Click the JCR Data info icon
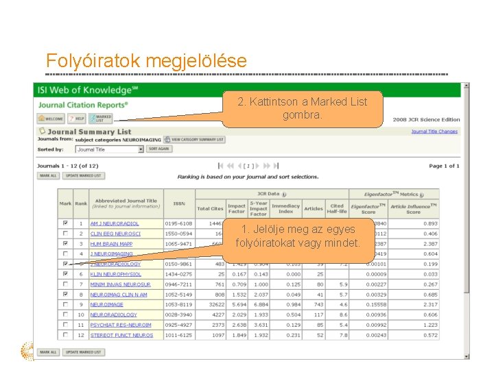494x370 pixels. click(284, 195)
